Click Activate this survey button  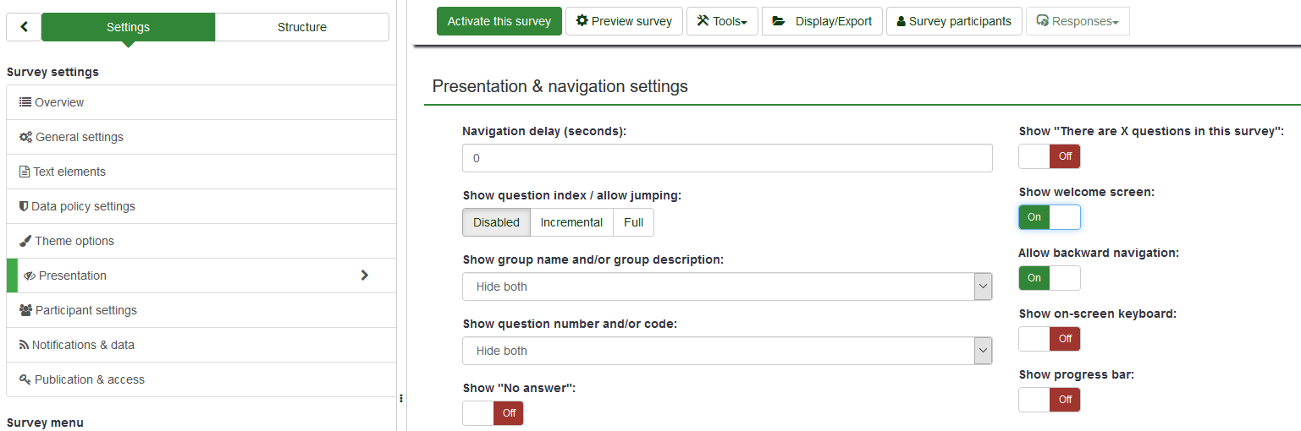pyautogui.click(x=499, y=21)
